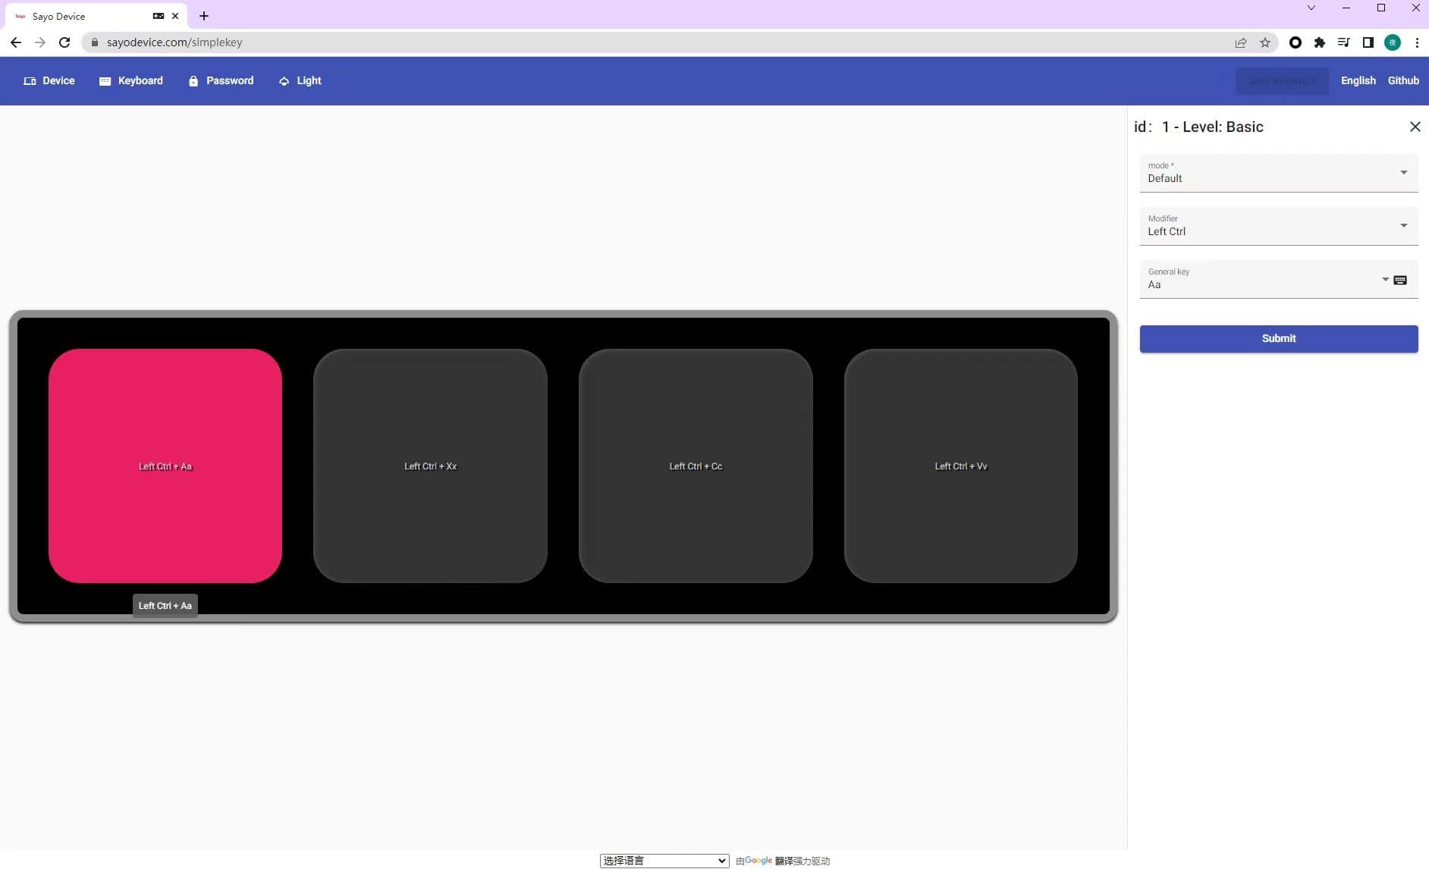The image size is (1429, 869).
Task: Open the Google Translate language selector
Action: pyautogui.click(x=663, y=860)
